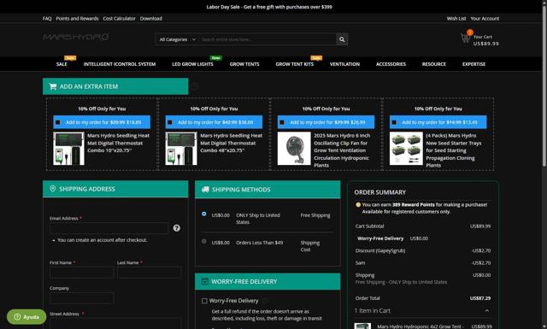Click the Mars Hydro logo

76,37
